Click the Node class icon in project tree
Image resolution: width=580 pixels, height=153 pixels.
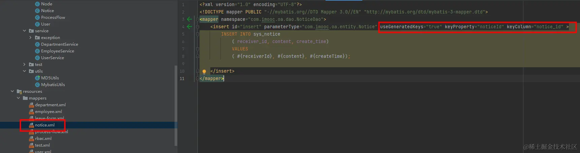(x=37, y=4)
